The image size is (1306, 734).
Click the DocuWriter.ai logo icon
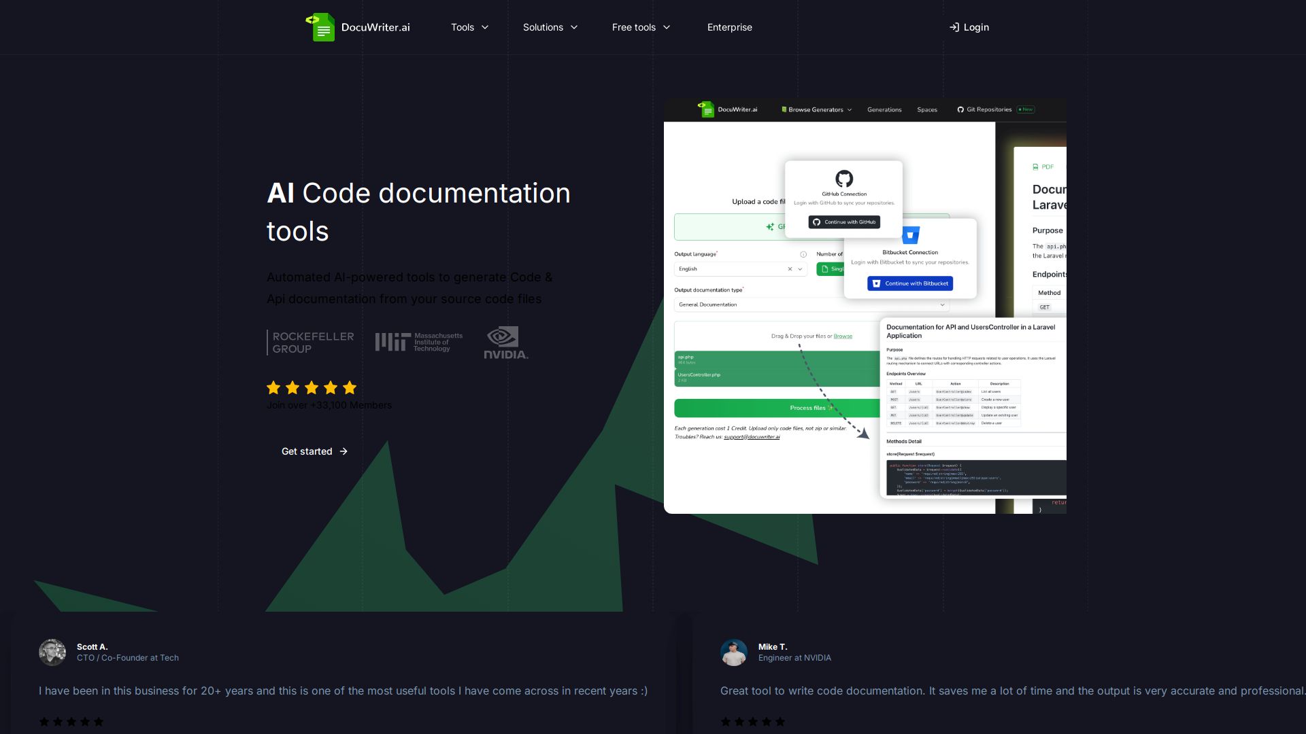[x=320, y=27]
